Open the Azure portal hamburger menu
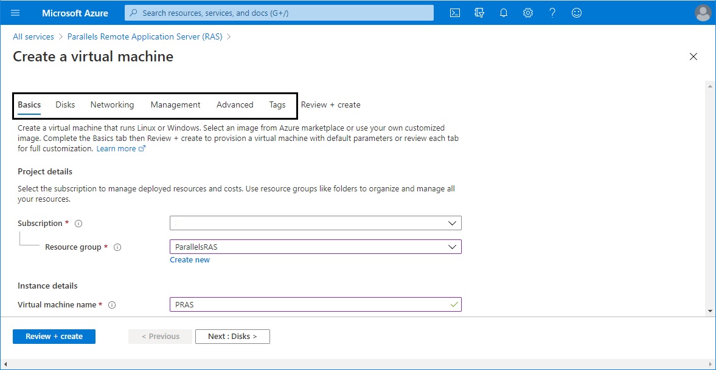Viewport: 716px width, 370px height. click(15, 13)
